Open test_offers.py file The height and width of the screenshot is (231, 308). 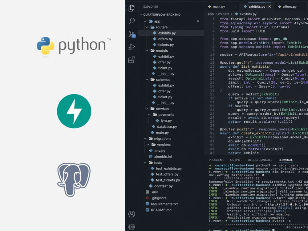pos(167,174)
